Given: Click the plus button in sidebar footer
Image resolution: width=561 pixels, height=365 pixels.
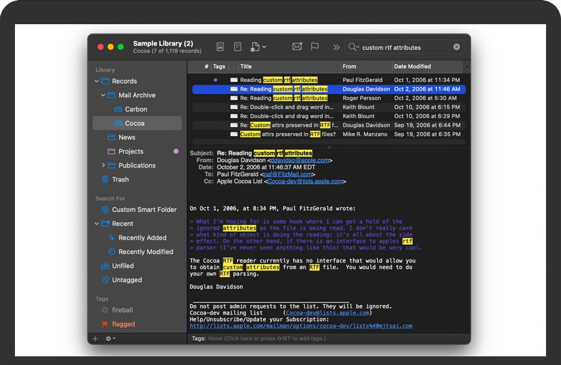Looking at the screenshot, I should [x=96, y=339].
